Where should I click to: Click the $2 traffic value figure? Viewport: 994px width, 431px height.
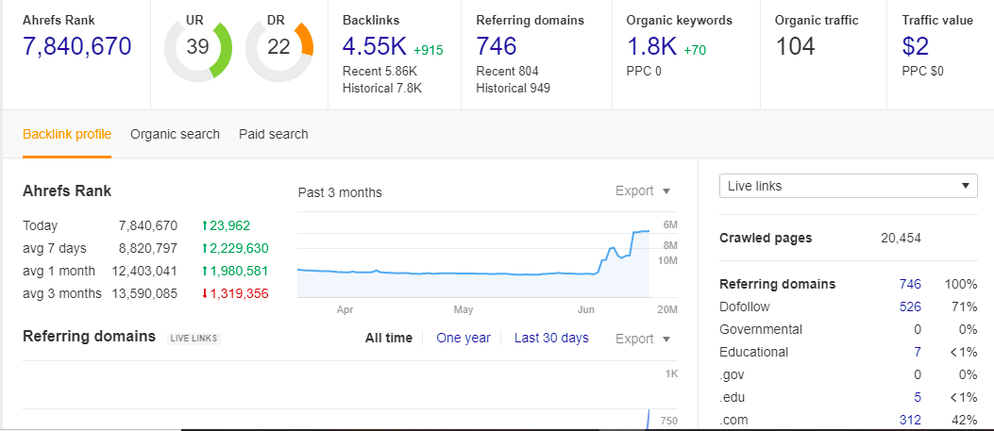click(x=915, y=46)
